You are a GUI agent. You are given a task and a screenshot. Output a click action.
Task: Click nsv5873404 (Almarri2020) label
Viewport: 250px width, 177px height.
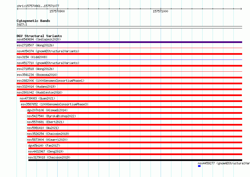coord(47,140)
